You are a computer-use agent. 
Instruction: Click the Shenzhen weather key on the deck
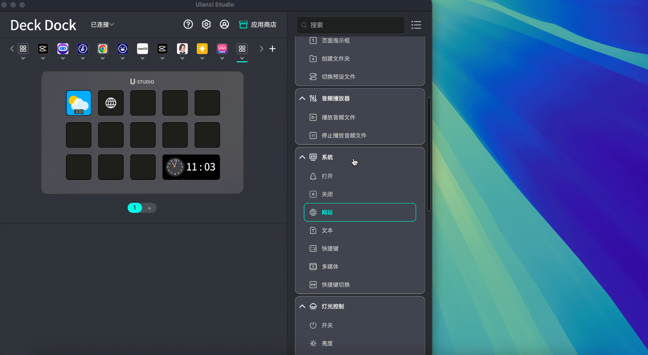pos(79,103)
